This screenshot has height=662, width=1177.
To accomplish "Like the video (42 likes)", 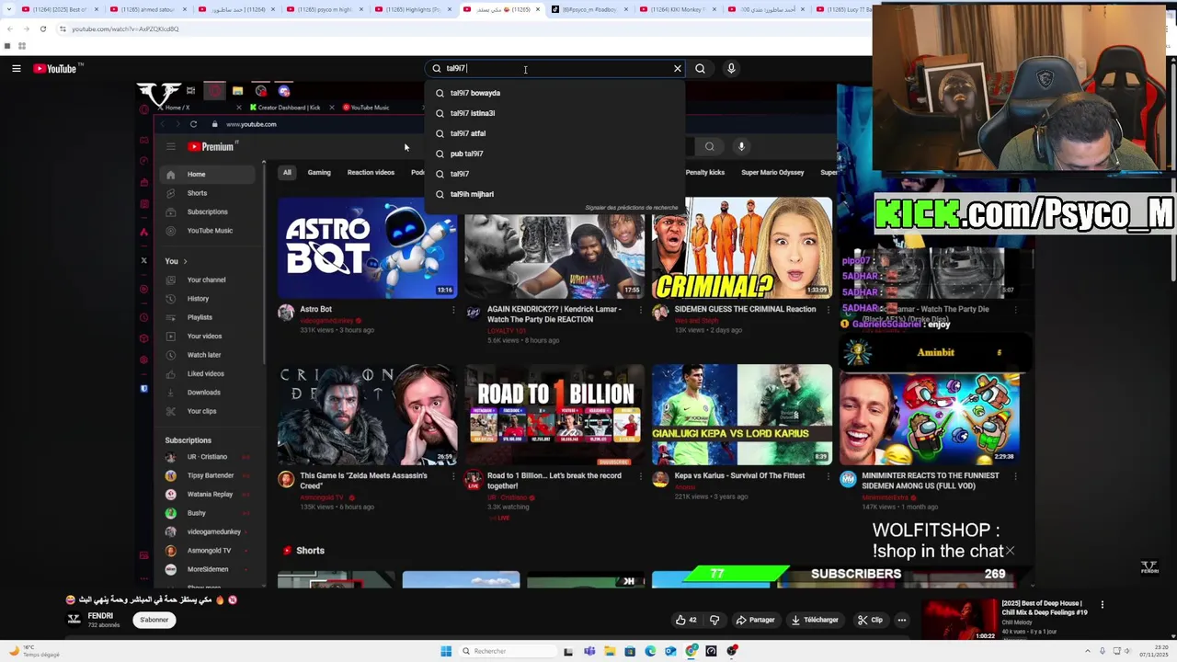I will (686, 620).
